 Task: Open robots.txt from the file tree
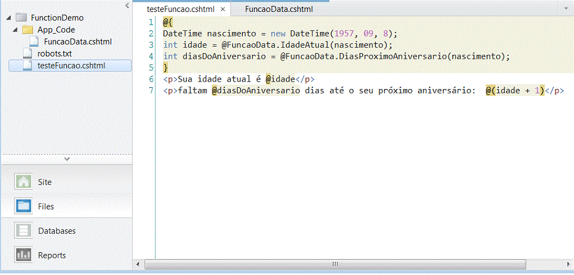click(54, 54)
